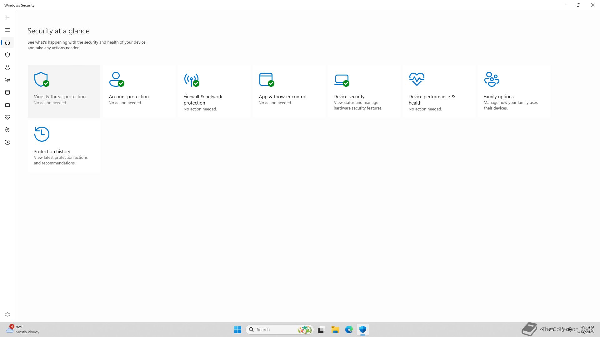
Task: Open Firewall & network antenna icon in sidebar
Action: 7,80
